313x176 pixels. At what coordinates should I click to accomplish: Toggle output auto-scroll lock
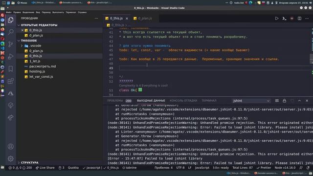pyautogui.click(x=284, y=101)
